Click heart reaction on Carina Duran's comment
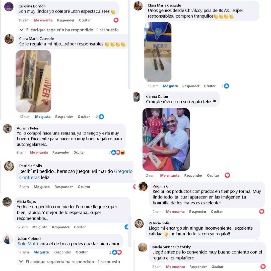The width and height of the screenshot is (271, 271). click(227, 175)
